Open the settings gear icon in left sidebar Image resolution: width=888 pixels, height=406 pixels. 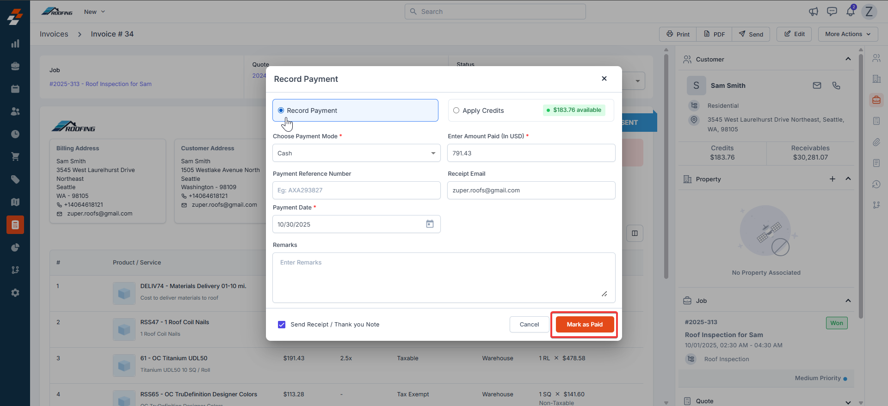coord(15,293)
